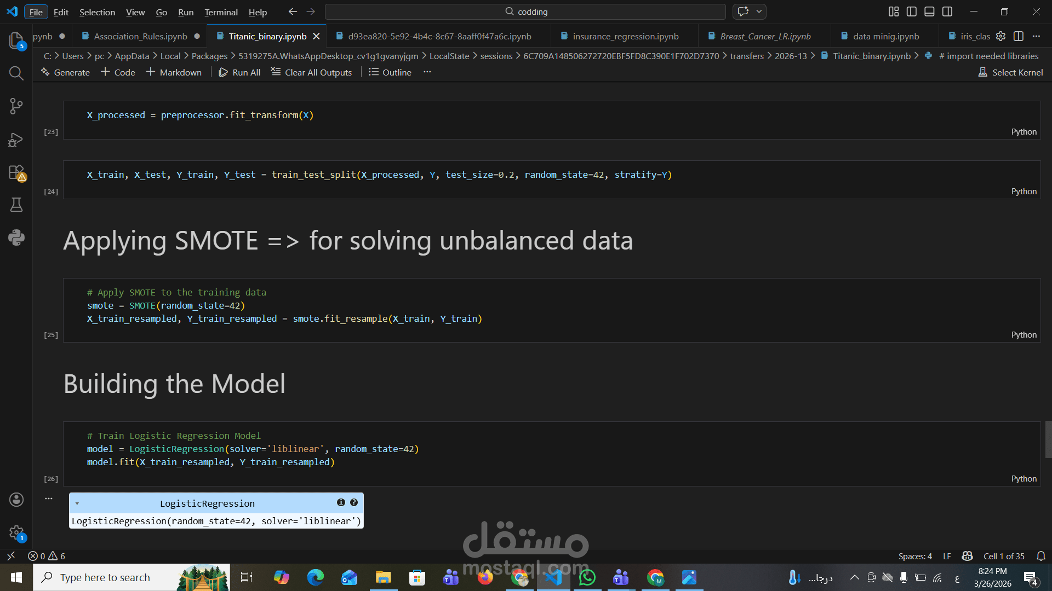The width and height of the screenshot is (1052, 591).
Task: Click Select Kernel button
Action: click(1010, 72)
